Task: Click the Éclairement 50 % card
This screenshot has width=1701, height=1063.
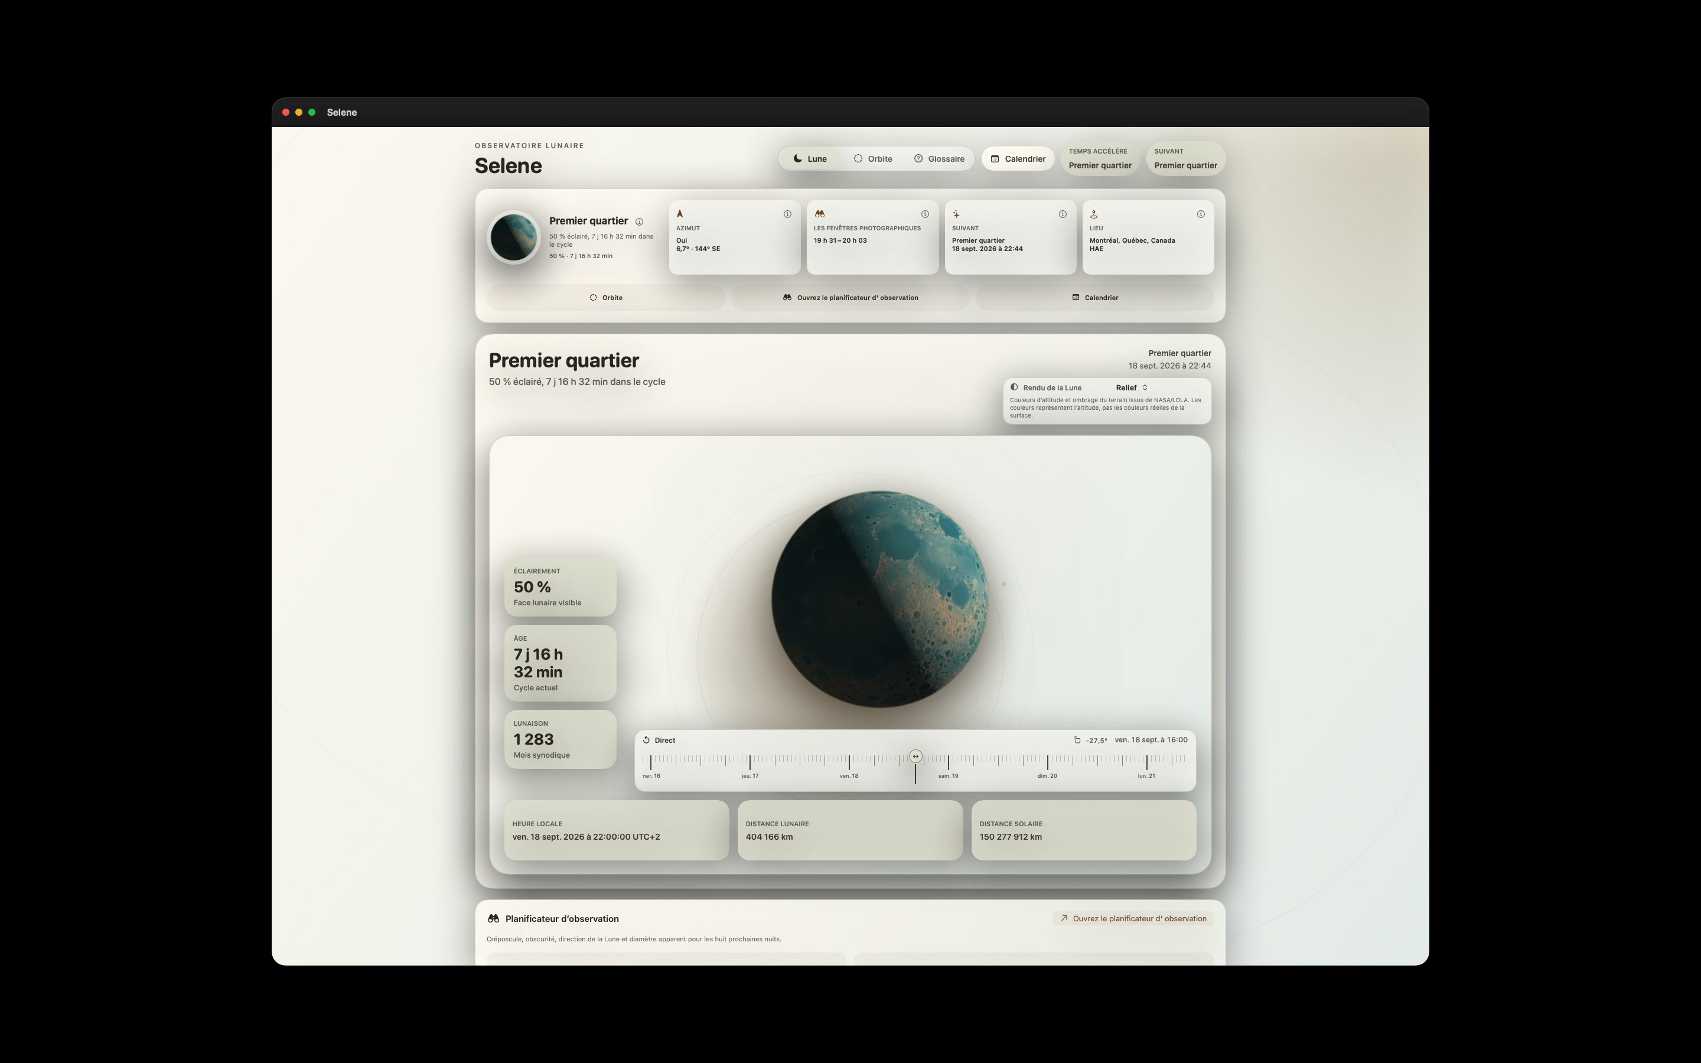Action: pyautogui.click(x=560, y=587)
